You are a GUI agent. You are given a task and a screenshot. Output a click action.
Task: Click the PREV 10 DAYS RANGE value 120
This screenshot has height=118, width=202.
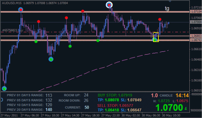pyautogui.click(x=49, y=105)
